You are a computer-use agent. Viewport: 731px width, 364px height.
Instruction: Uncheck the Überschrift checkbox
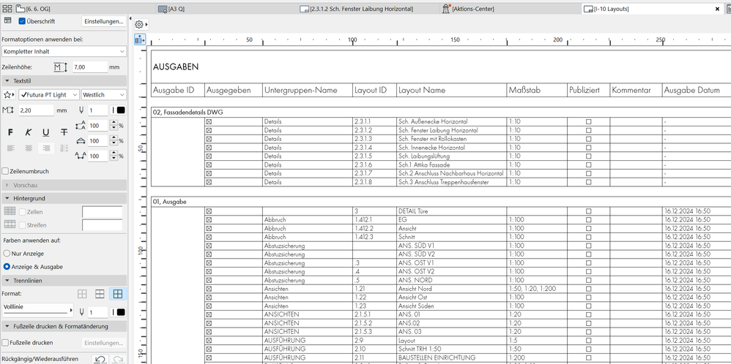(x=22, y=21)
